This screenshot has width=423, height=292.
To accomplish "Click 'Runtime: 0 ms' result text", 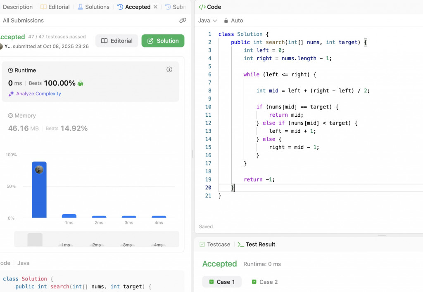I will (262, 264).
